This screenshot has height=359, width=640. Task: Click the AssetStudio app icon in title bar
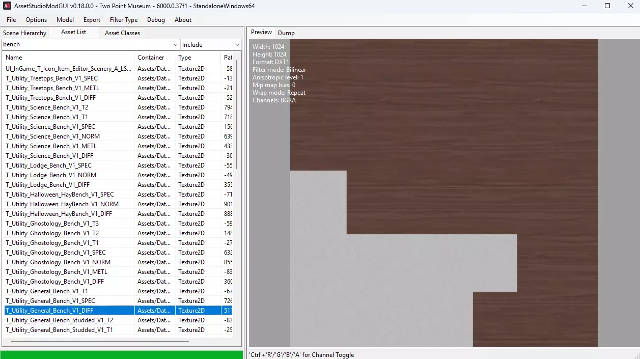pyautogui.click(x=7, y=6)
